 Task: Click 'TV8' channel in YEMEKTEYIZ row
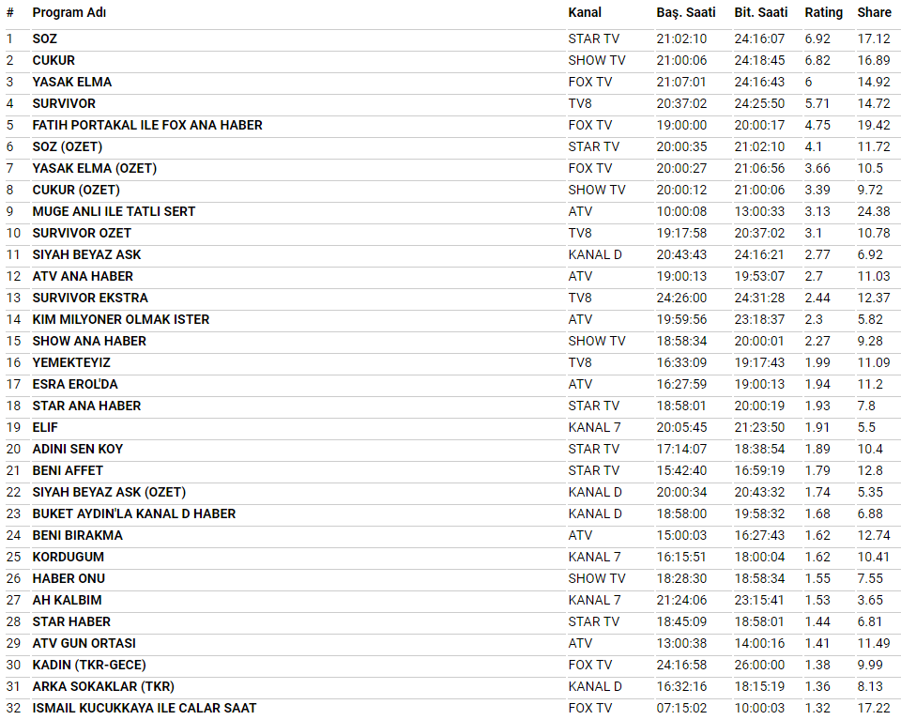click(x=580, y=363)
